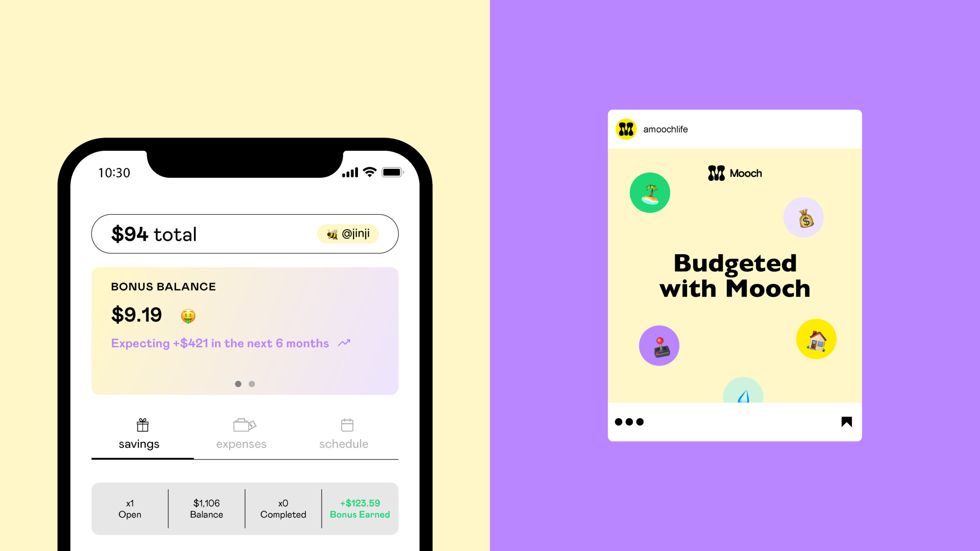
Task: Click the WiFi status icon in status bar
Action: tap(369, 171)
